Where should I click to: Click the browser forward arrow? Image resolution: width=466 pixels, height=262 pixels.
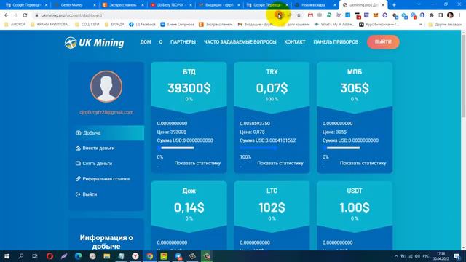coord(15,15)
